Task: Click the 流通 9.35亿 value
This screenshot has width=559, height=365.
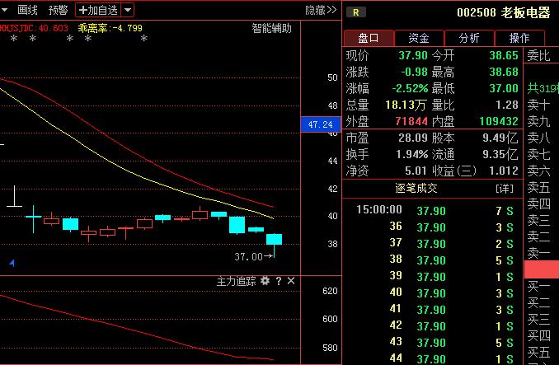Action: [x=500, y=154]
